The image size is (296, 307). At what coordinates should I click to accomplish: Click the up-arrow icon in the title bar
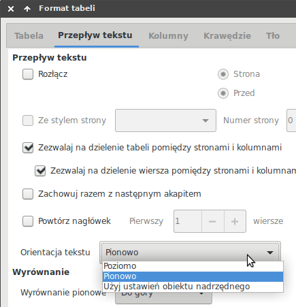click(x=27, y=9)
